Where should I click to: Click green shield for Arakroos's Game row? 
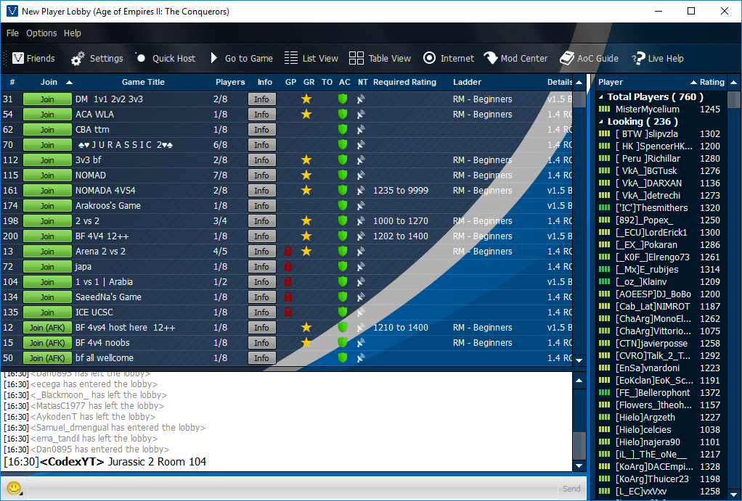point(343,206)
